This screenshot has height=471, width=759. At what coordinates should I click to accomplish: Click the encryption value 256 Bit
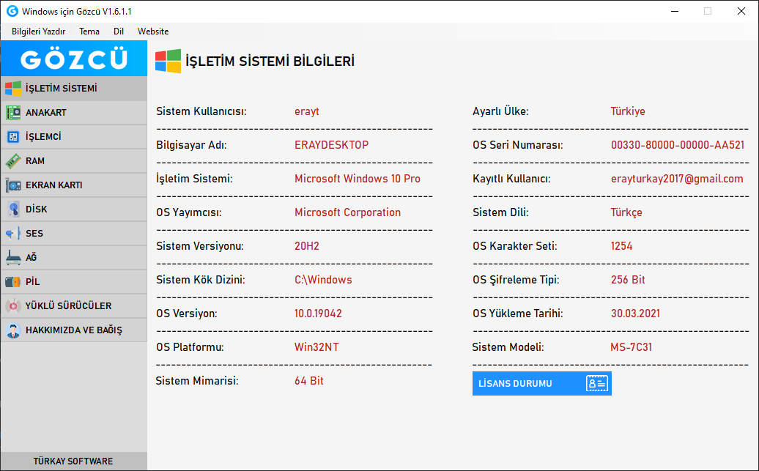pyautogui.click(x=628, y=280)
